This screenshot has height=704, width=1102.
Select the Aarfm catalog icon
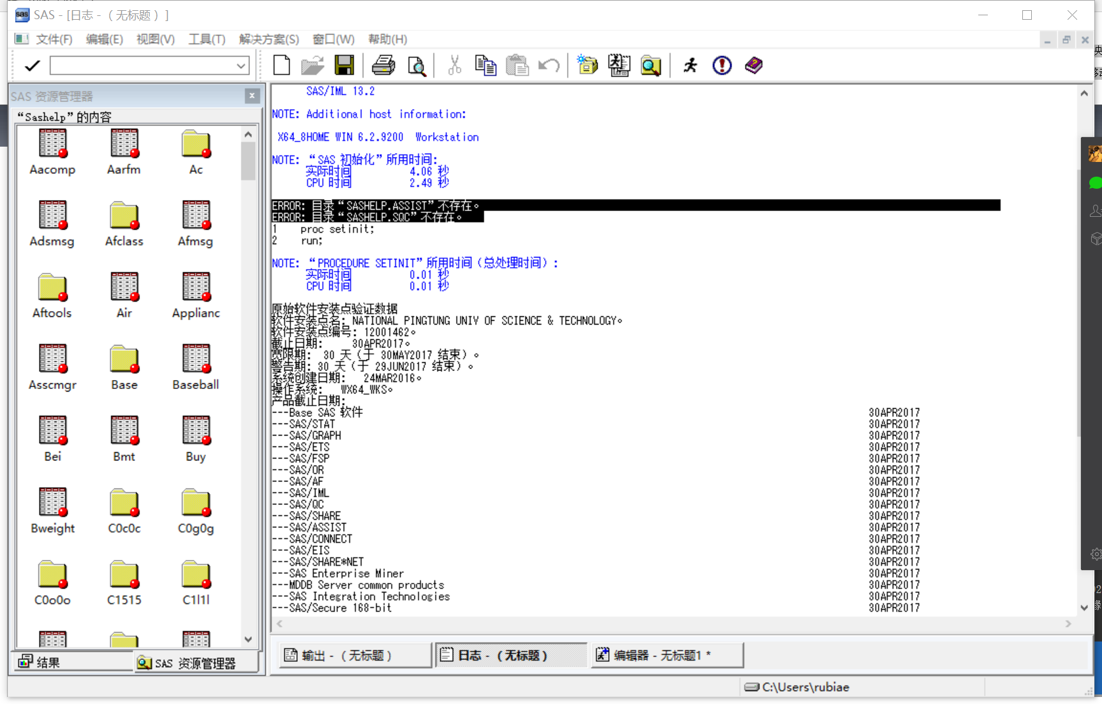(x=124, y=143)
